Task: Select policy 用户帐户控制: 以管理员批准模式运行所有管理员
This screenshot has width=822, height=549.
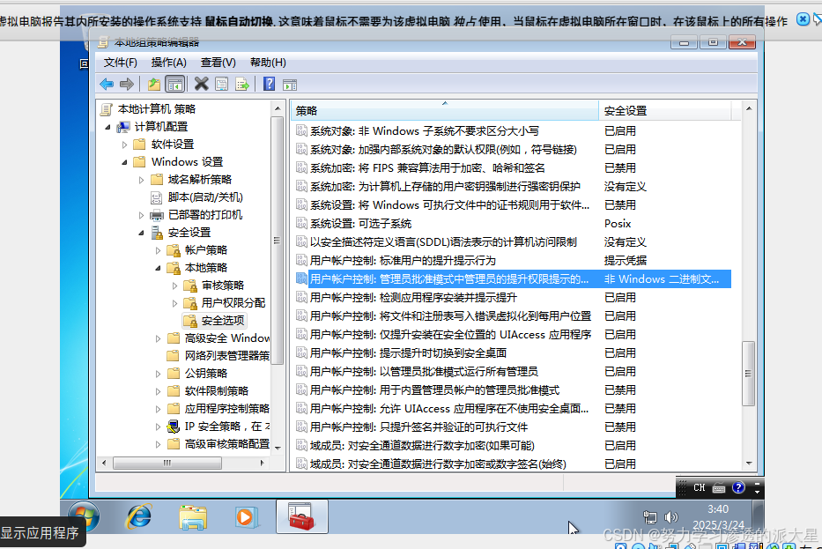Action: click(424, 371)
